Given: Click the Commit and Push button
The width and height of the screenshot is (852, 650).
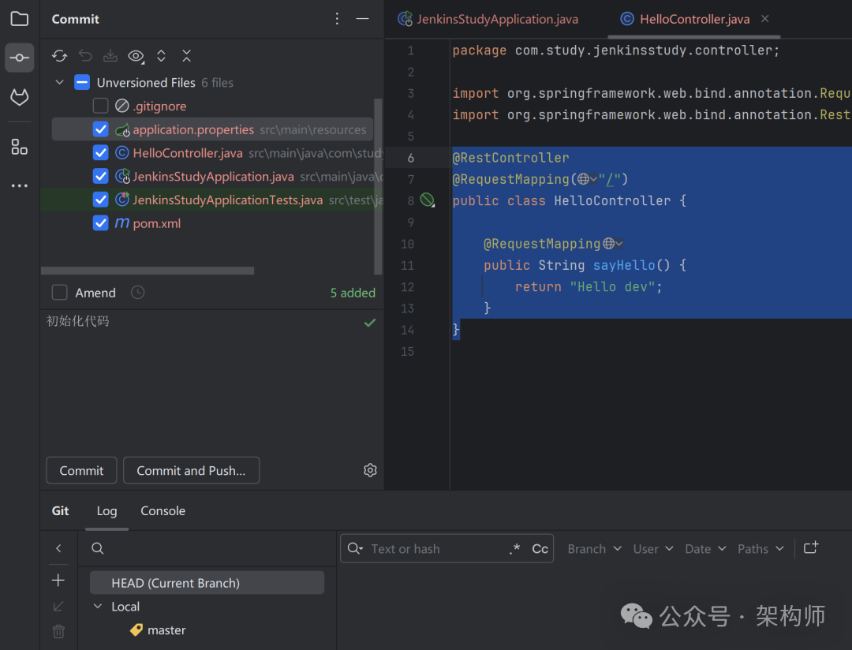Looking at the screenshot, I should (x=191, y=470).
